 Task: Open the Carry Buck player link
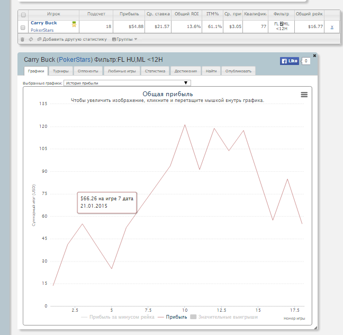(43, 23)
